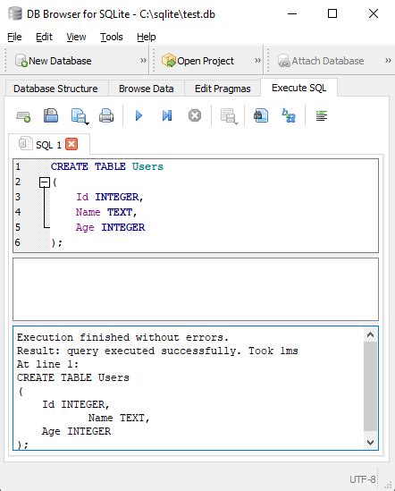Click the scroll up arrow in message pane
Viewport: 395px width, 491px height.
tap(370, 335)
